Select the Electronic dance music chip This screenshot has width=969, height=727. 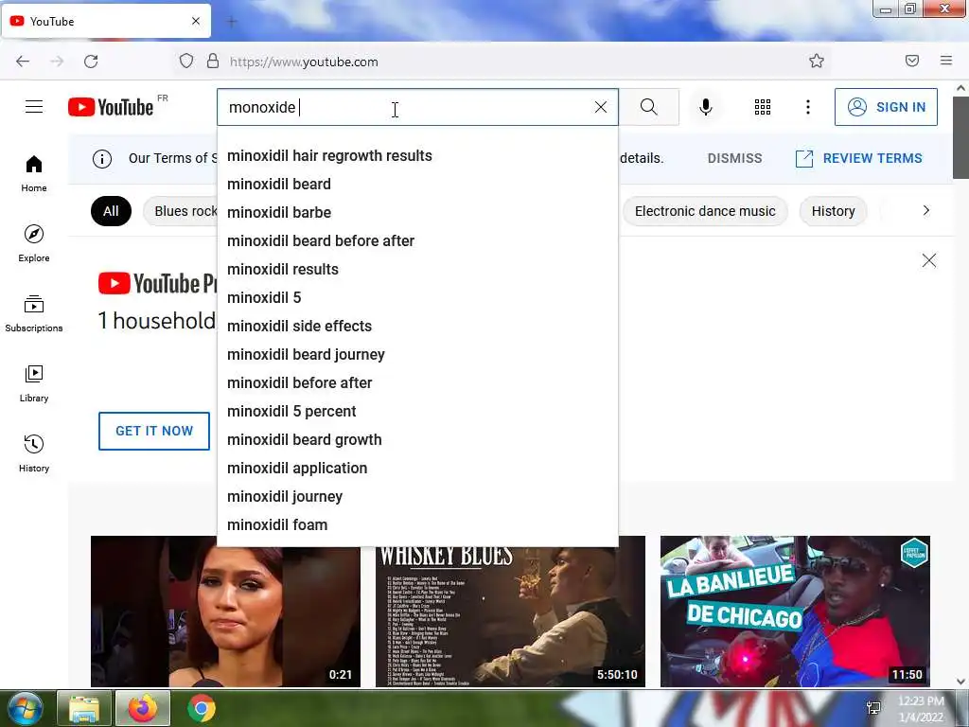705,211
